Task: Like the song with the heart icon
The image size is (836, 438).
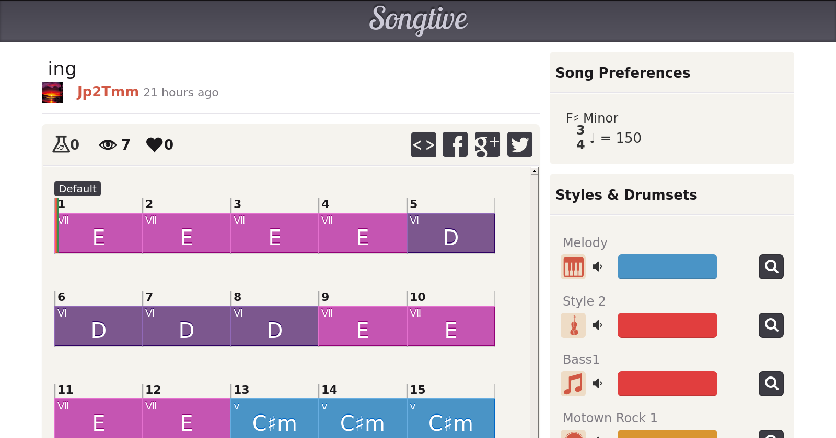Action: coord(155,144)
